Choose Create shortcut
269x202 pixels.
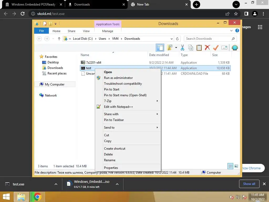[128, 149]
